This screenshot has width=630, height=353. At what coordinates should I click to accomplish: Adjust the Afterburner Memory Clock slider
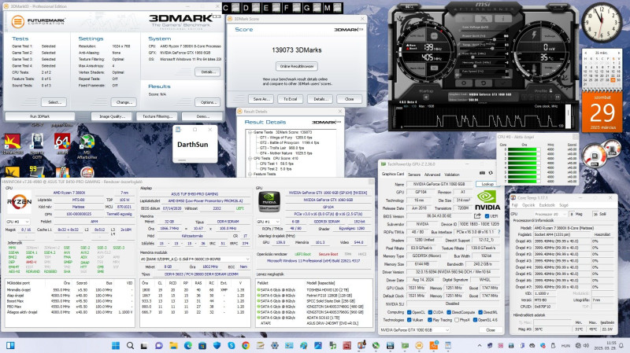(483, 66)
